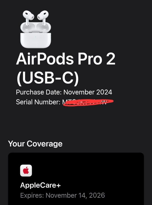This screenshot has width=152, height=205.
Task: Click the AirPods Pro 2 title heading
Action: 66,59
